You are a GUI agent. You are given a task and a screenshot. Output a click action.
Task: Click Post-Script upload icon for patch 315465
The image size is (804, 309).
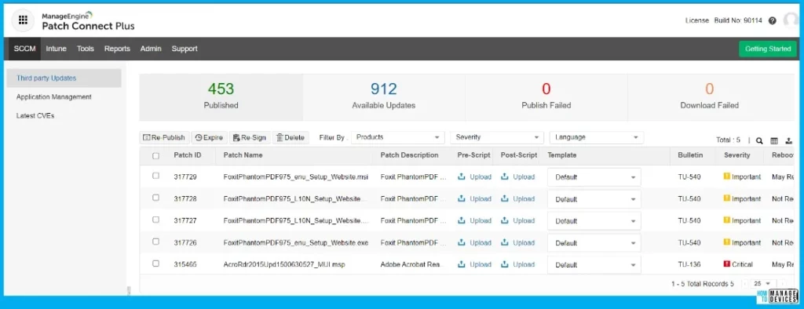click(505, 264)
